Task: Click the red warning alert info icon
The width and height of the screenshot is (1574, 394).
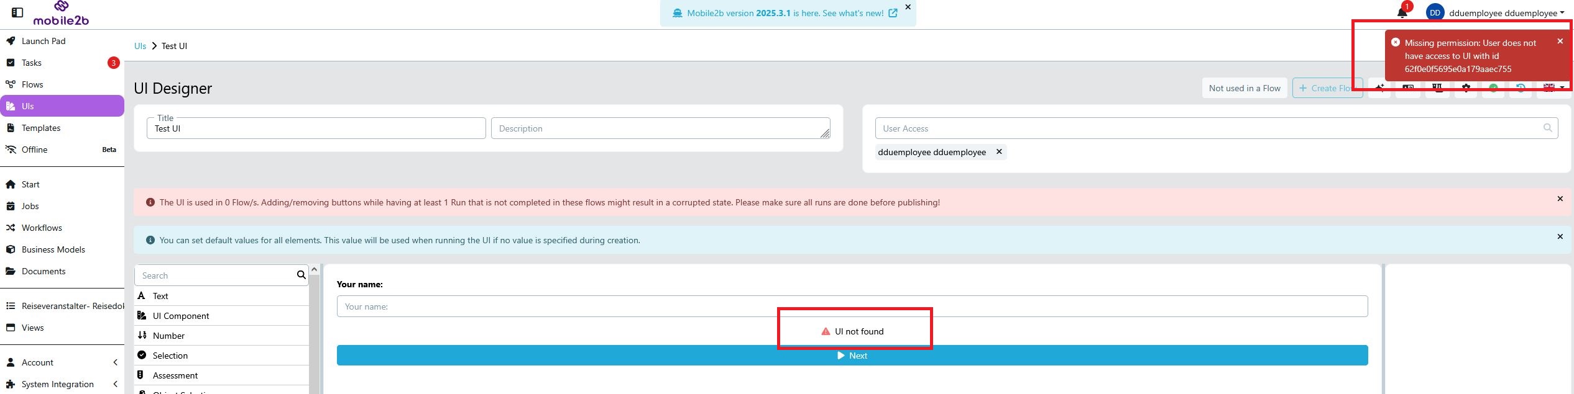Action: pos(150,202)
